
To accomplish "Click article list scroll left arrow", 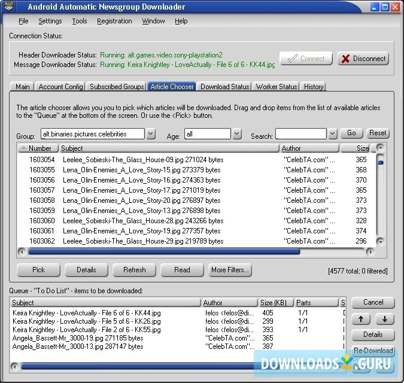I will 22,251.
